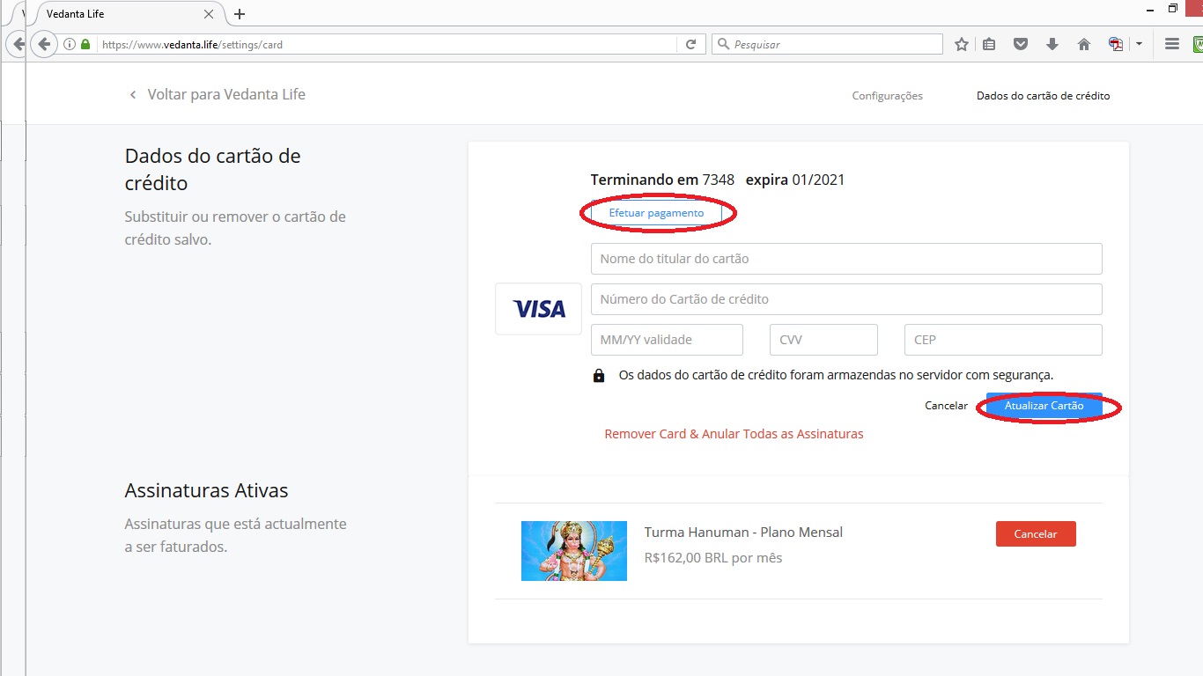Click the Assinaturas Ativas heading
The height and width of the screenshot is (676, 1203).
[206, 490]
